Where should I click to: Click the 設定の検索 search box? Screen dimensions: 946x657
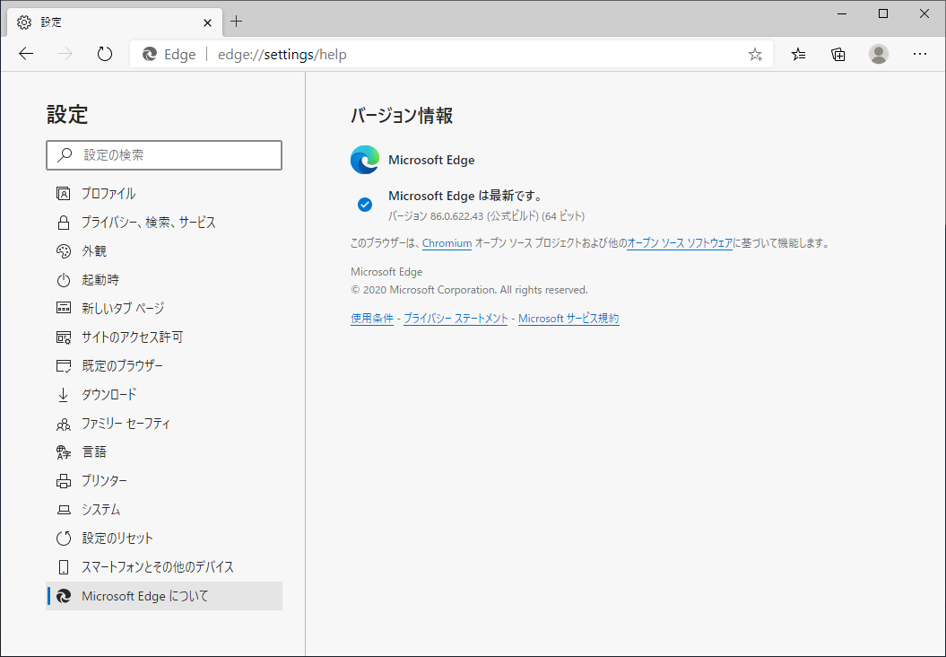[164, 155]
